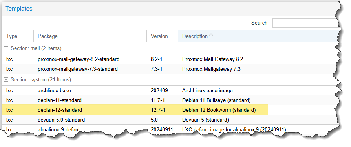This screenshot has height=147, width=351.
Task: Collapse the mail section group
Action: [x=6, y=48]
